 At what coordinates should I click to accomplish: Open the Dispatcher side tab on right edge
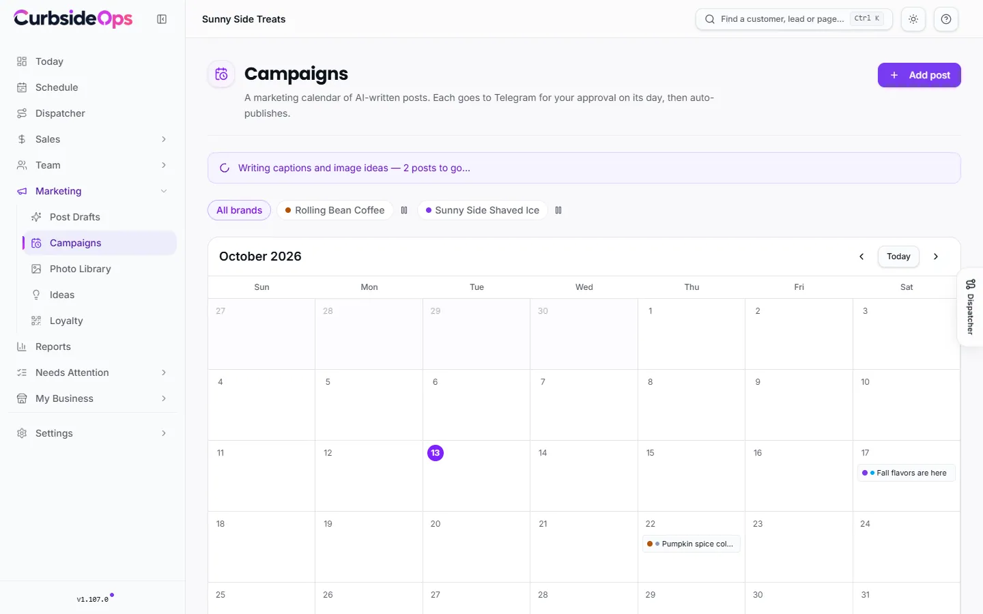point(970,307)
